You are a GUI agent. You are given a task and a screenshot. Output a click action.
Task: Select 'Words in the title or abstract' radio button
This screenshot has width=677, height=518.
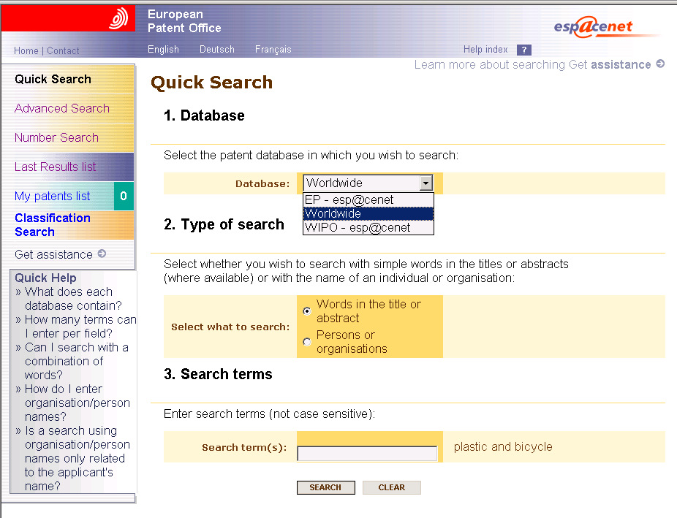pyautogui.click(x=307, y=311)
